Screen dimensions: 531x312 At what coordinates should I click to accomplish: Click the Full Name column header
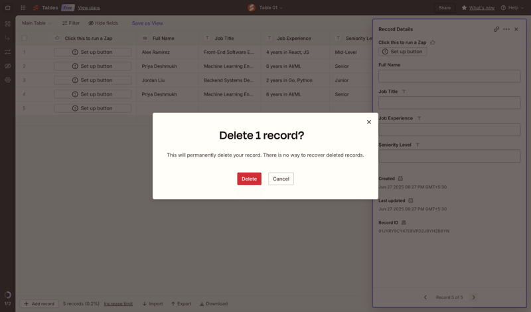pyautogui.click(x=168, y=39)
